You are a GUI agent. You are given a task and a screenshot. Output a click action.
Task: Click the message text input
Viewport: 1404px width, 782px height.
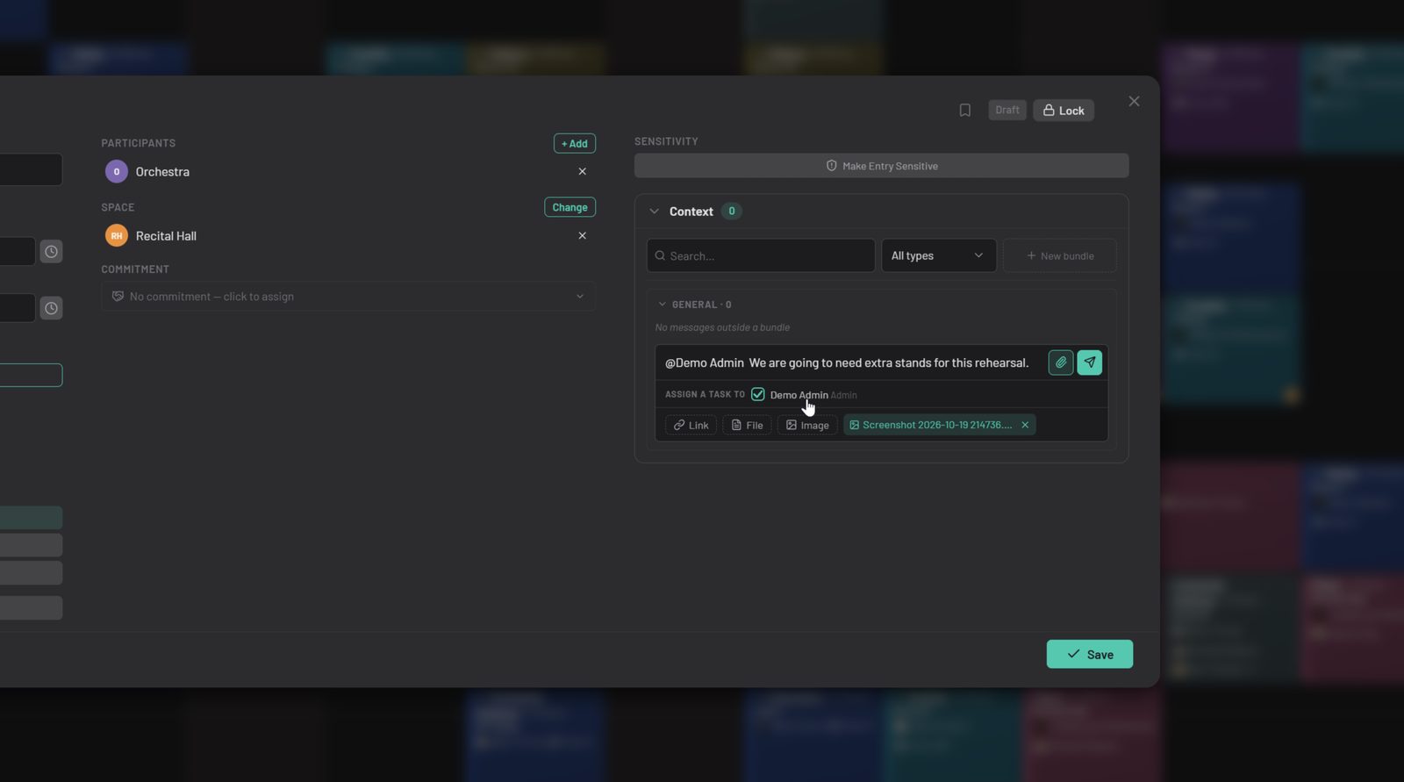click(849, 362)
